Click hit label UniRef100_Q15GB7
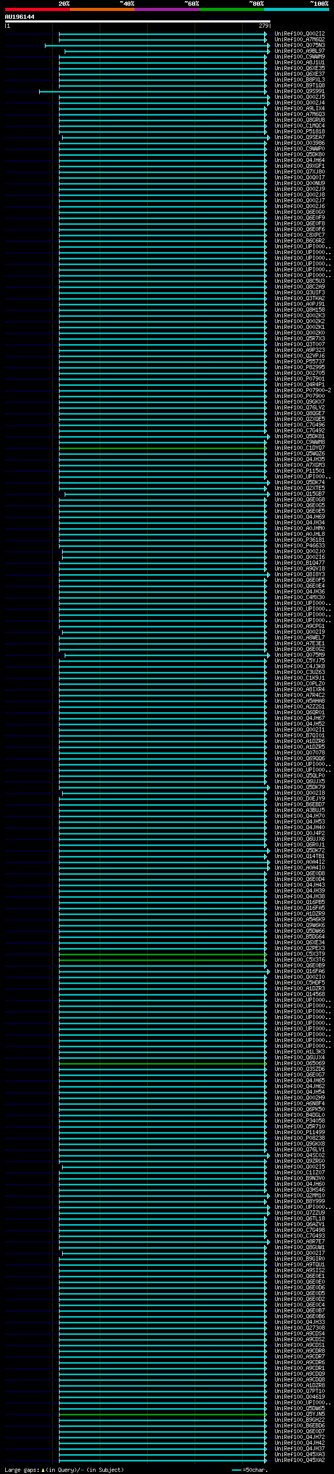Screen dimensions: 334x1474 click(x=299, y=494)
